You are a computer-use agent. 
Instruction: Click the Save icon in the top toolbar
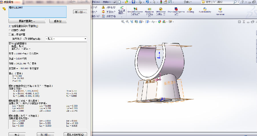coord(133,2)
